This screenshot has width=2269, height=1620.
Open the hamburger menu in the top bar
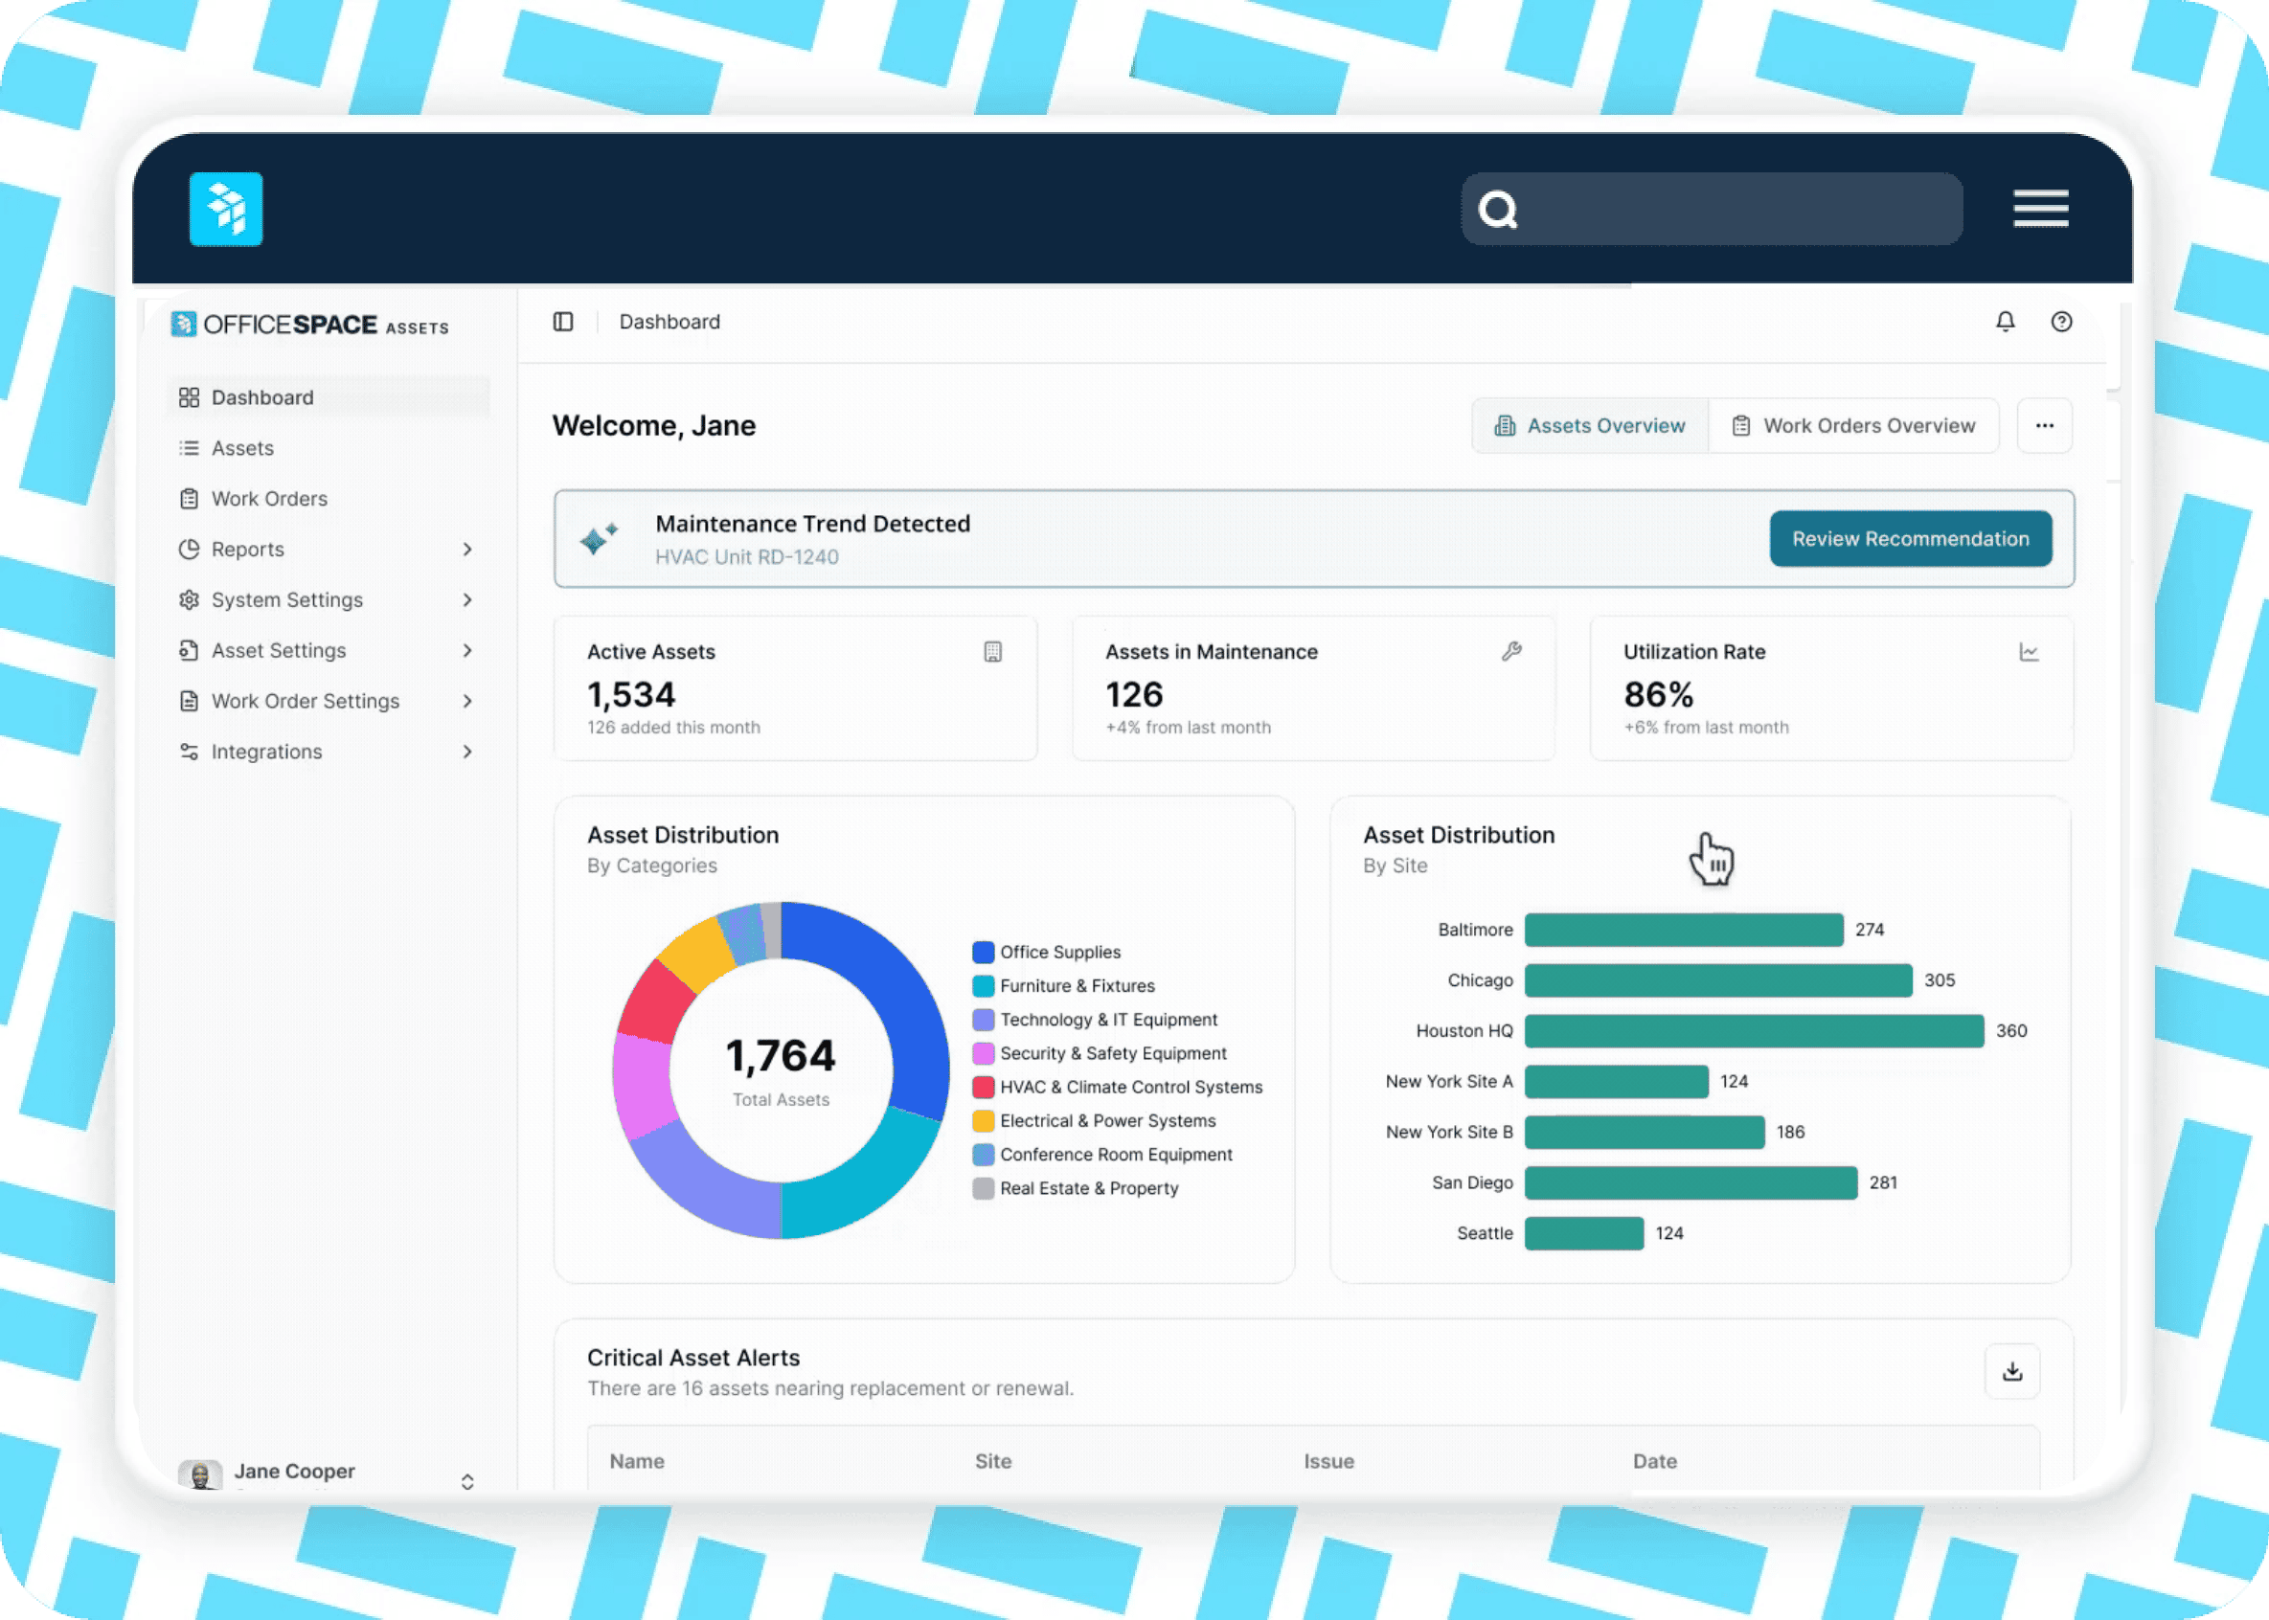tap(2041, 209)
